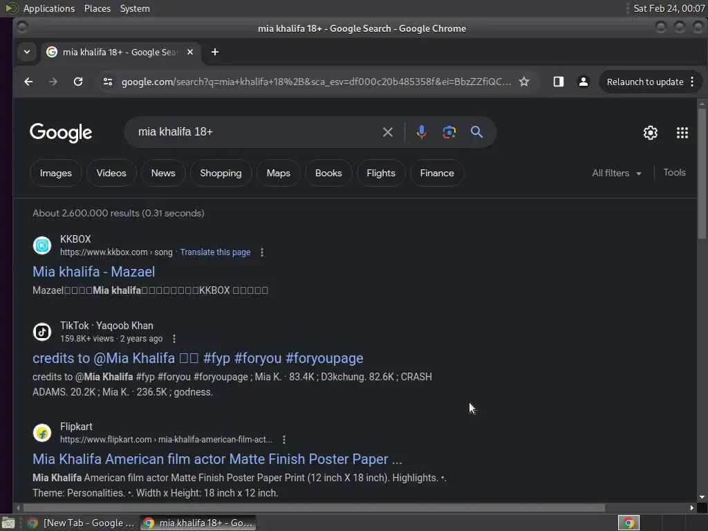Viewport: 708px width, 531px height.
Task: Reload the current page
Action: click(x=78, y=82)
